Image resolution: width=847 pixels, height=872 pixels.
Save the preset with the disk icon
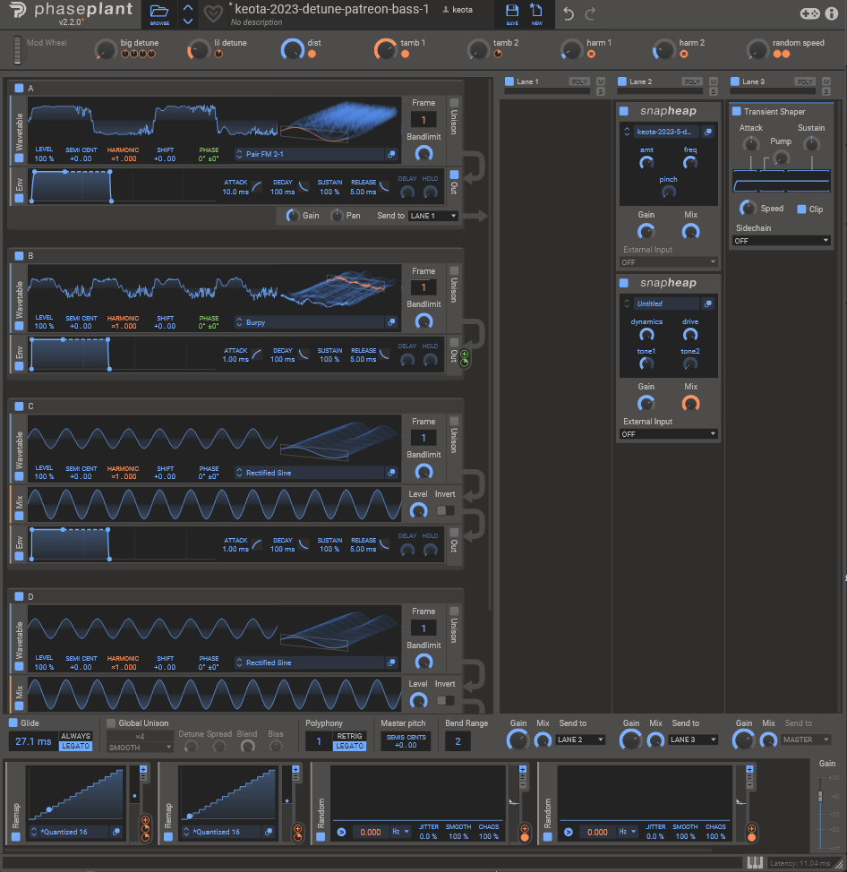(512, 11)
